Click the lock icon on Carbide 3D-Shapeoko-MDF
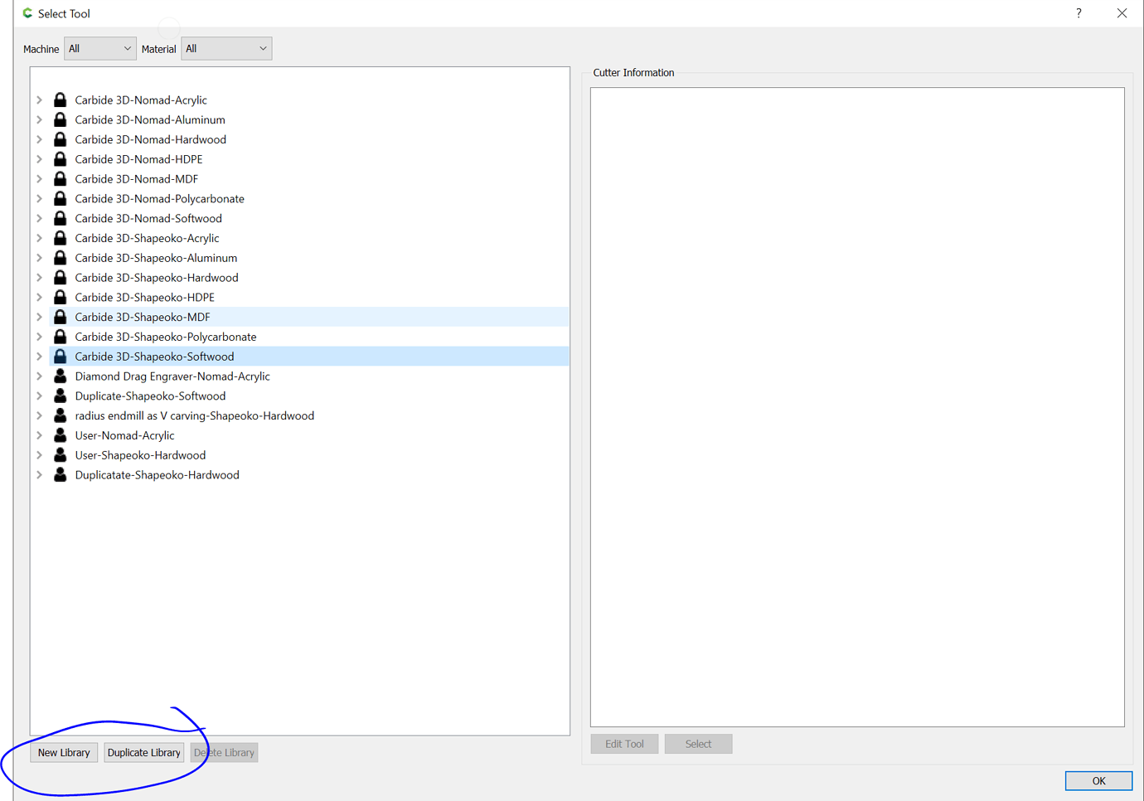Screen dimensions: 1144x801 click(59, 317)
